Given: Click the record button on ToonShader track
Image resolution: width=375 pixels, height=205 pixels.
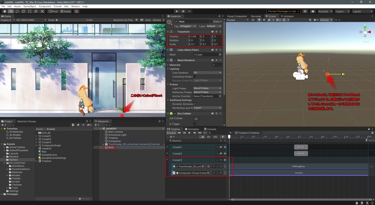Looking at the screenshot, I should [208, 167].
